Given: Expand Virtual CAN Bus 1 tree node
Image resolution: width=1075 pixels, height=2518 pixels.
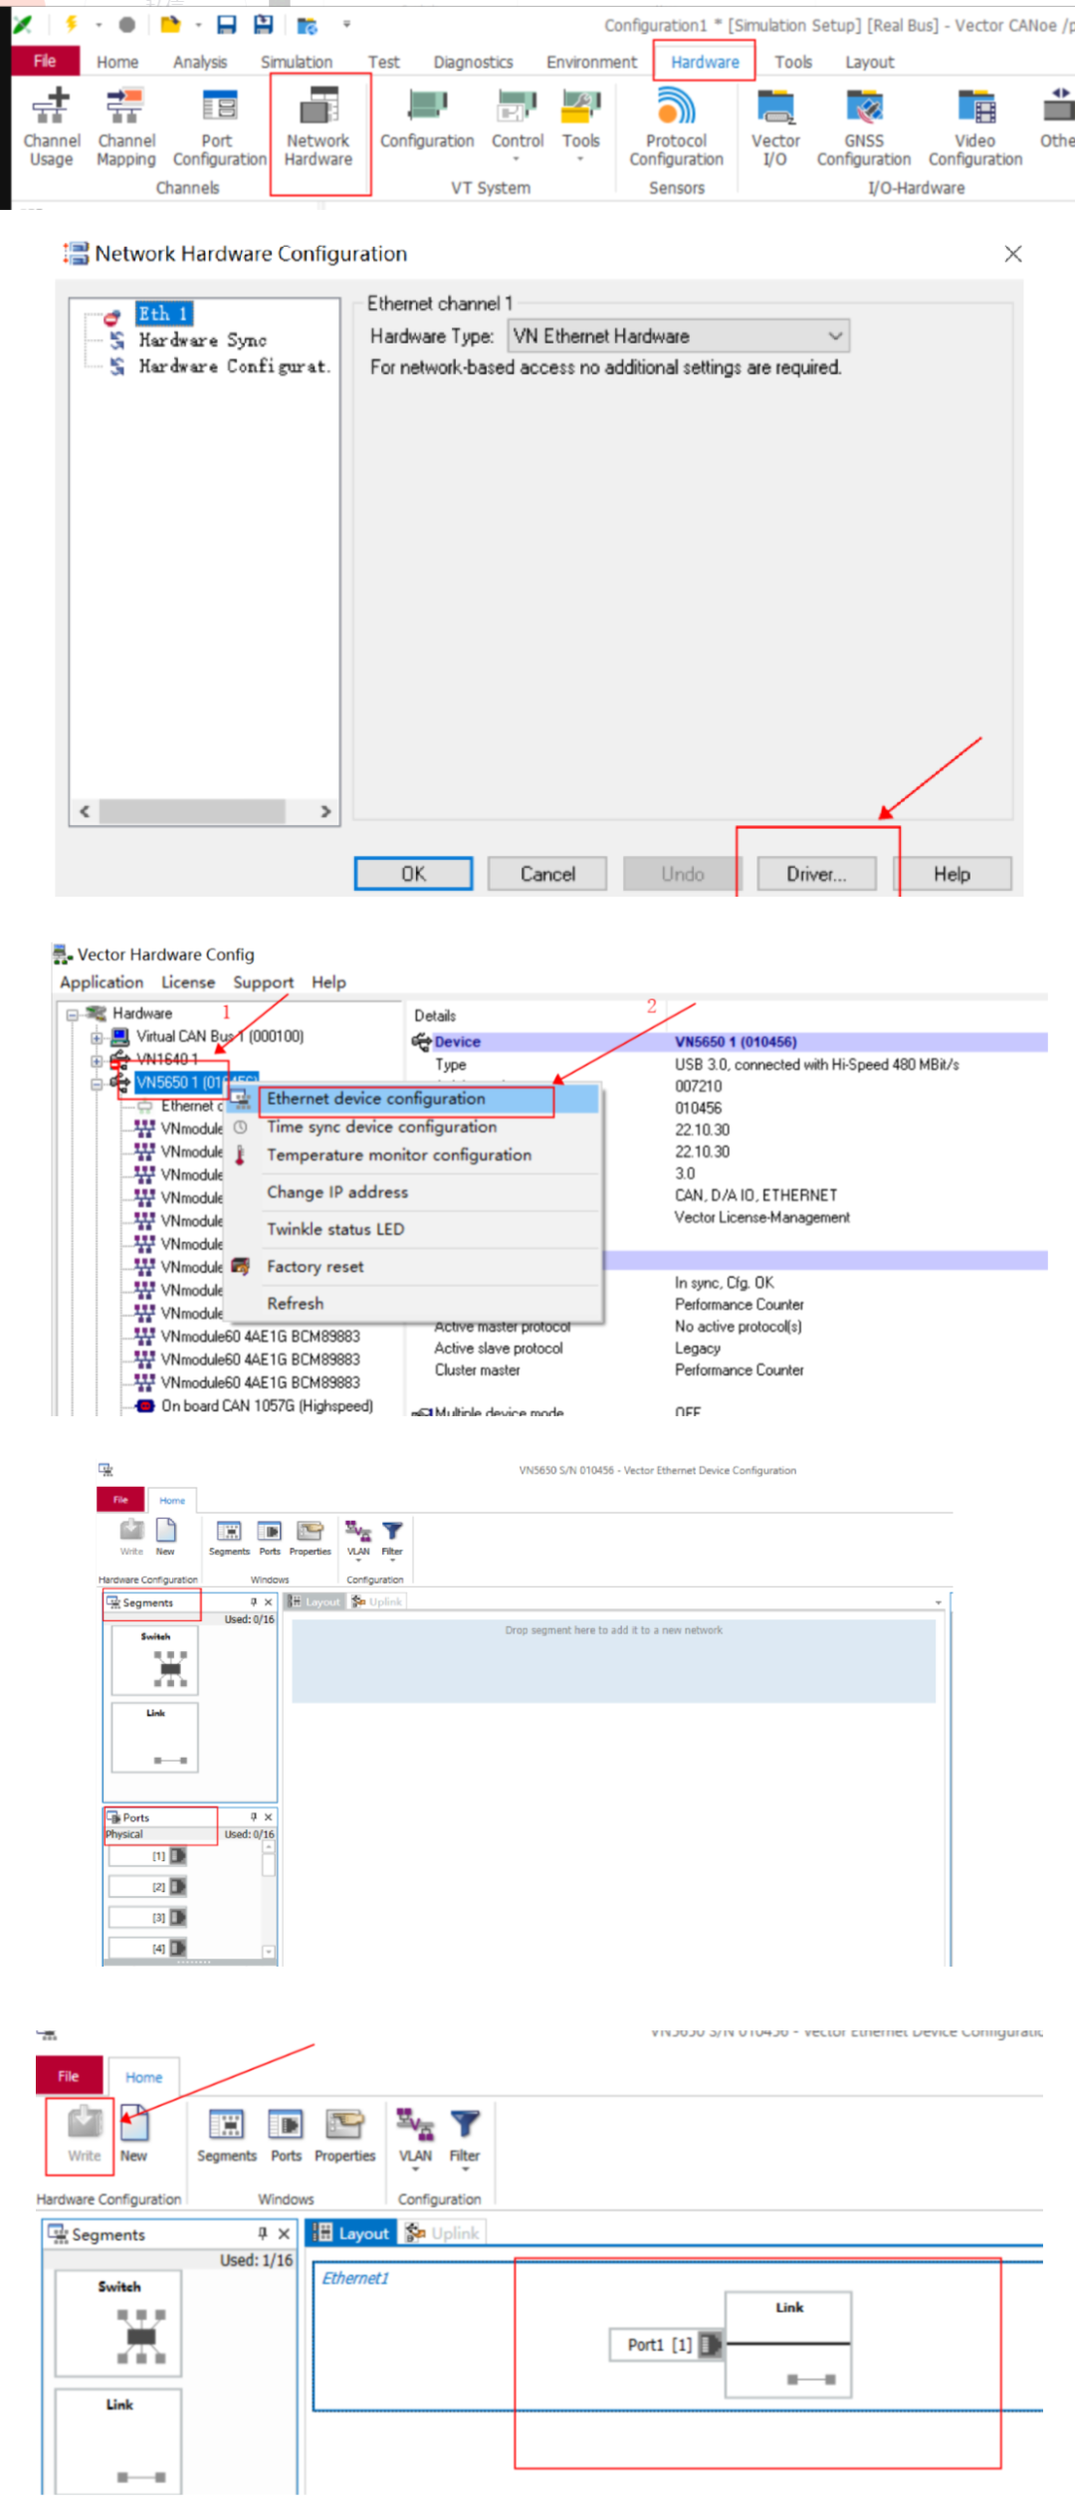Looking at the screenshot, I should (96, 1037).
